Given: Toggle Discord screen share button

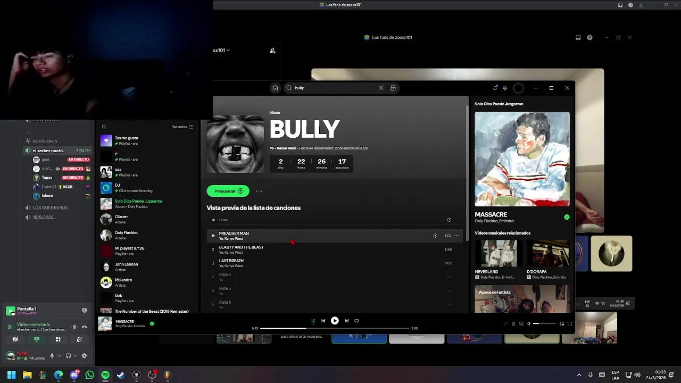Looking at the screenshot, I should click(x=37, y=339).
